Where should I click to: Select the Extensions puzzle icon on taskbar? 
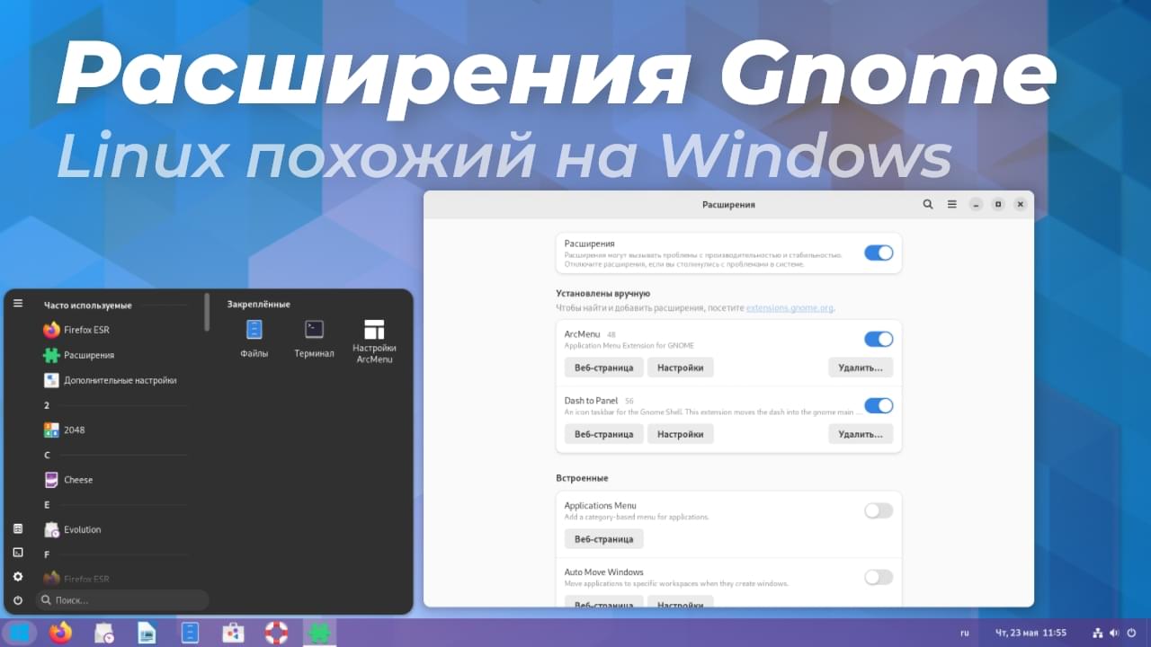click(x=318, y=633)
